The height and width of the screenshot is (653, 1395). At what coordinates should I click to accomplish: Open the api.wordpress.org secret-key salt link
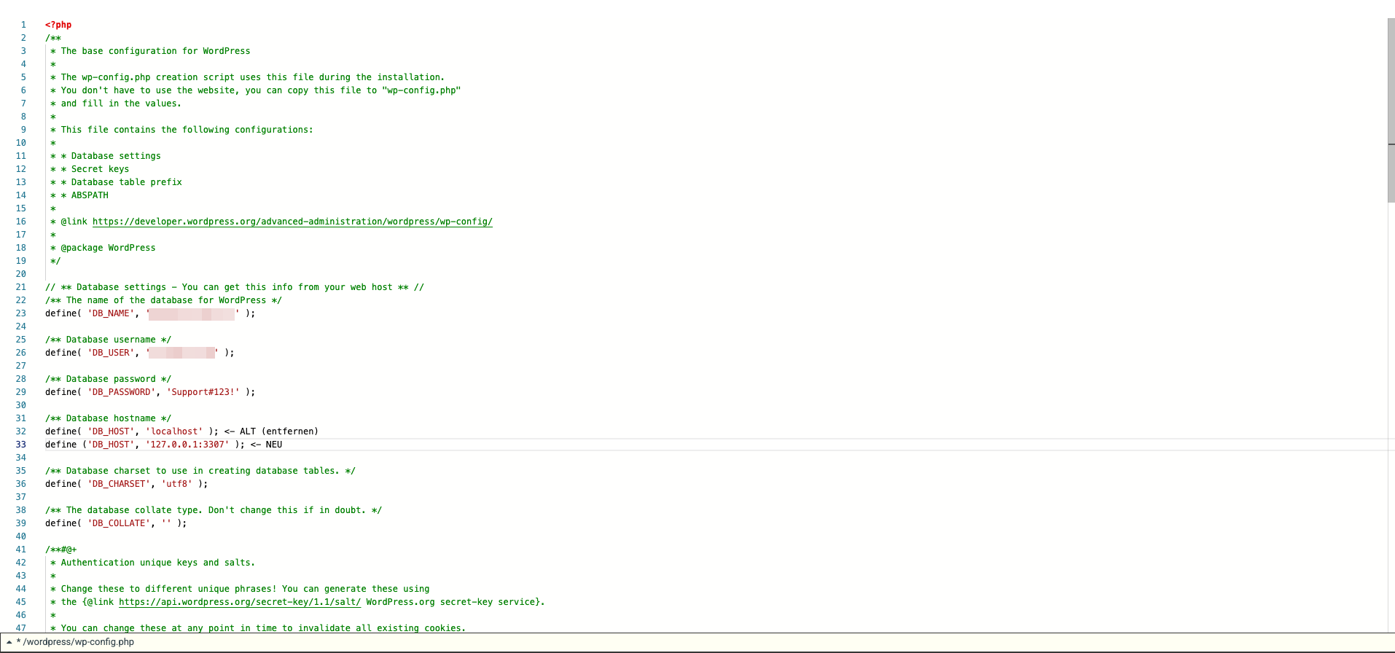tap(239, 602)
